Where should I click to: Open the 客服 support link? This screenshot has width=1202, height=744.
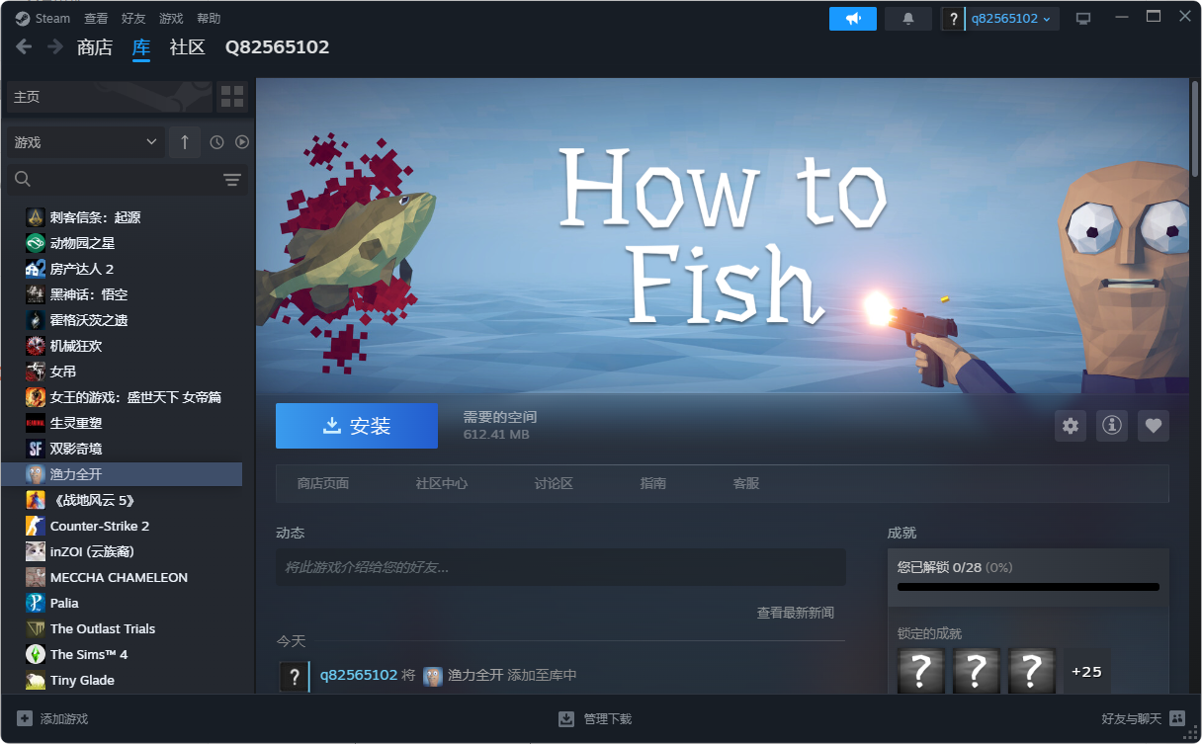(x=746, y=483)
